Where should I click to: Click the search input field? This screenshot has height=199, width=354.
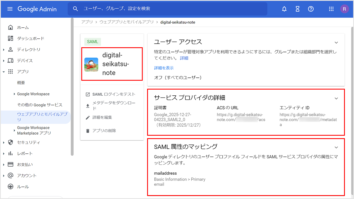(x=171, y=9)
